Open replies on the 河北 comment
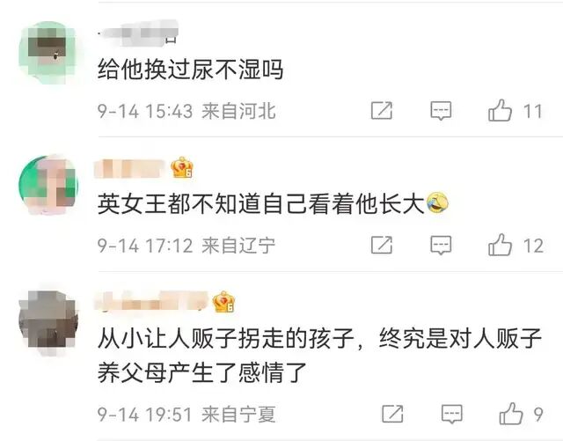Viewport: 563px width, 441px height. tap(441, 111)
